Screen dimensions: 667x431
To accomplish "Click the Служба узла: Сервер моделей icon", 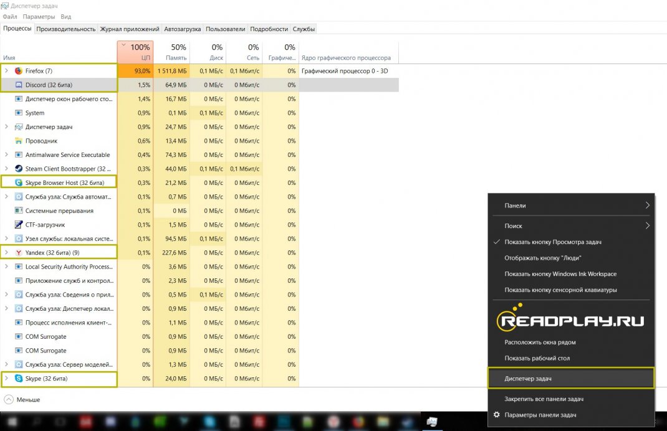I will 18,364.
